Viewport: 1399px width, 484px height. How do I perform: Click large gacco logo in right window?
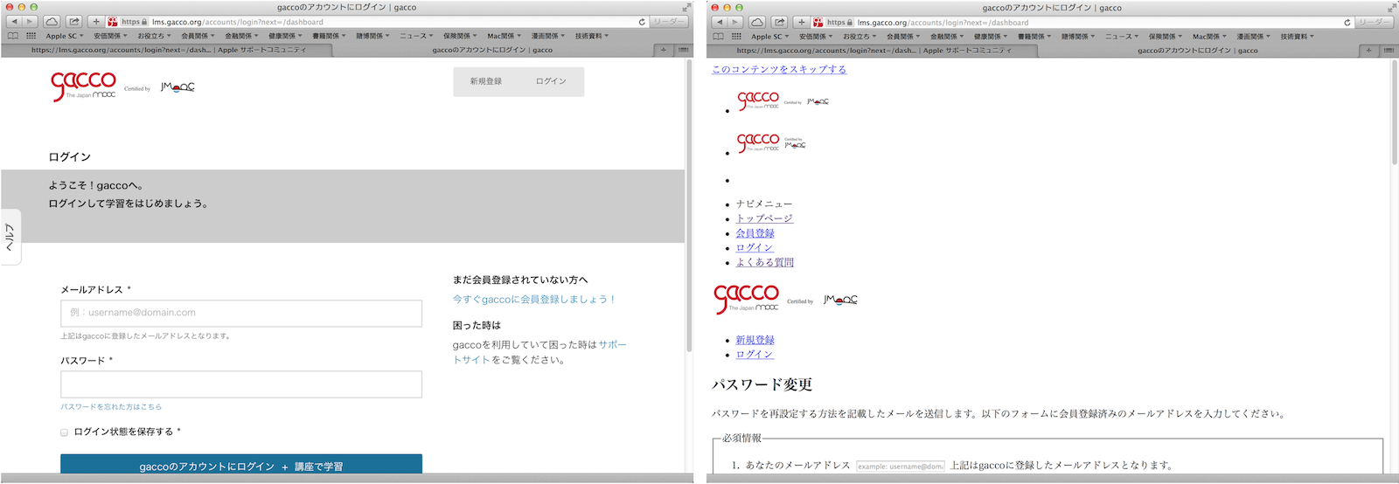746,298
